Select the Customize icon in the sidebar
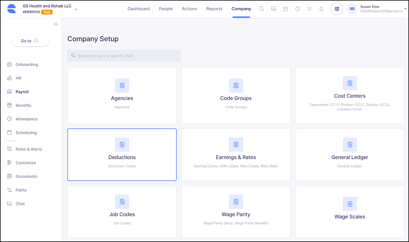Viewport: 409px width, 242px height. [10, 162]
